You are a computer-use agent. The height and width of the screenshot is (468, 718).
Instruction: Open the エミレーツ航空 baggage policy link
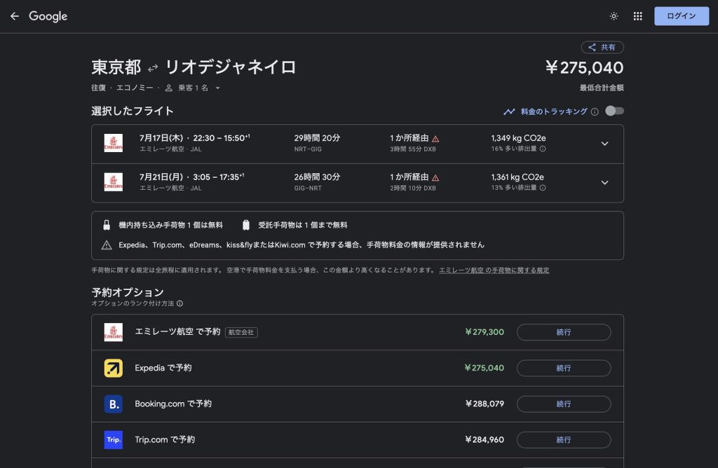pos(494,270)
